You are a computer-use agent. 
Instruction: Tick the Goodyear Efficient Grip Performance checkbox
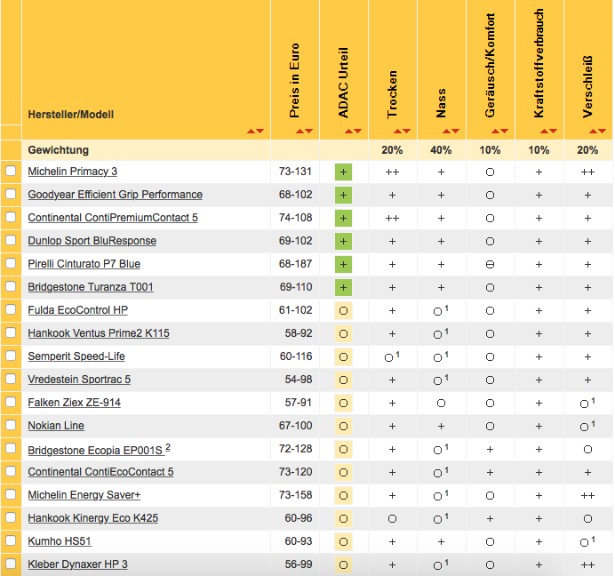(11, 194)
